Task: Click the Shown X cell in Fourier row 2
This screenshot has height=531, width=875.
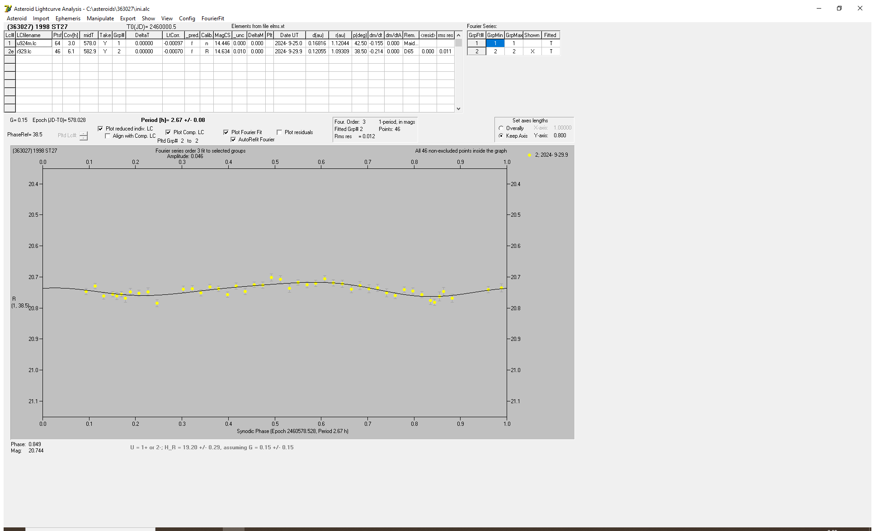Action: tap(532, 51)
